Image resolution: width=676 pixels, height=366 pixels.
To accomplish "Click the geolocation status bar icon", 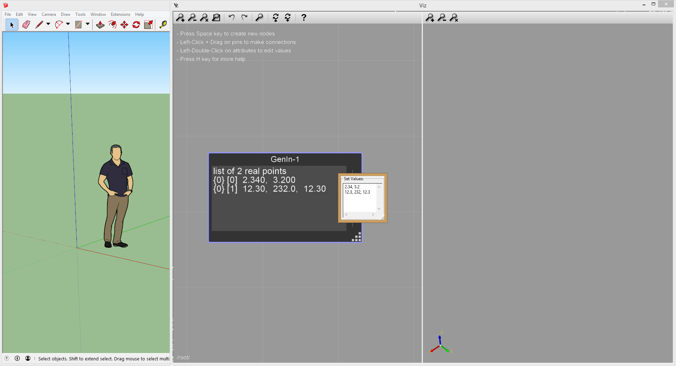I will pos(7,358).
